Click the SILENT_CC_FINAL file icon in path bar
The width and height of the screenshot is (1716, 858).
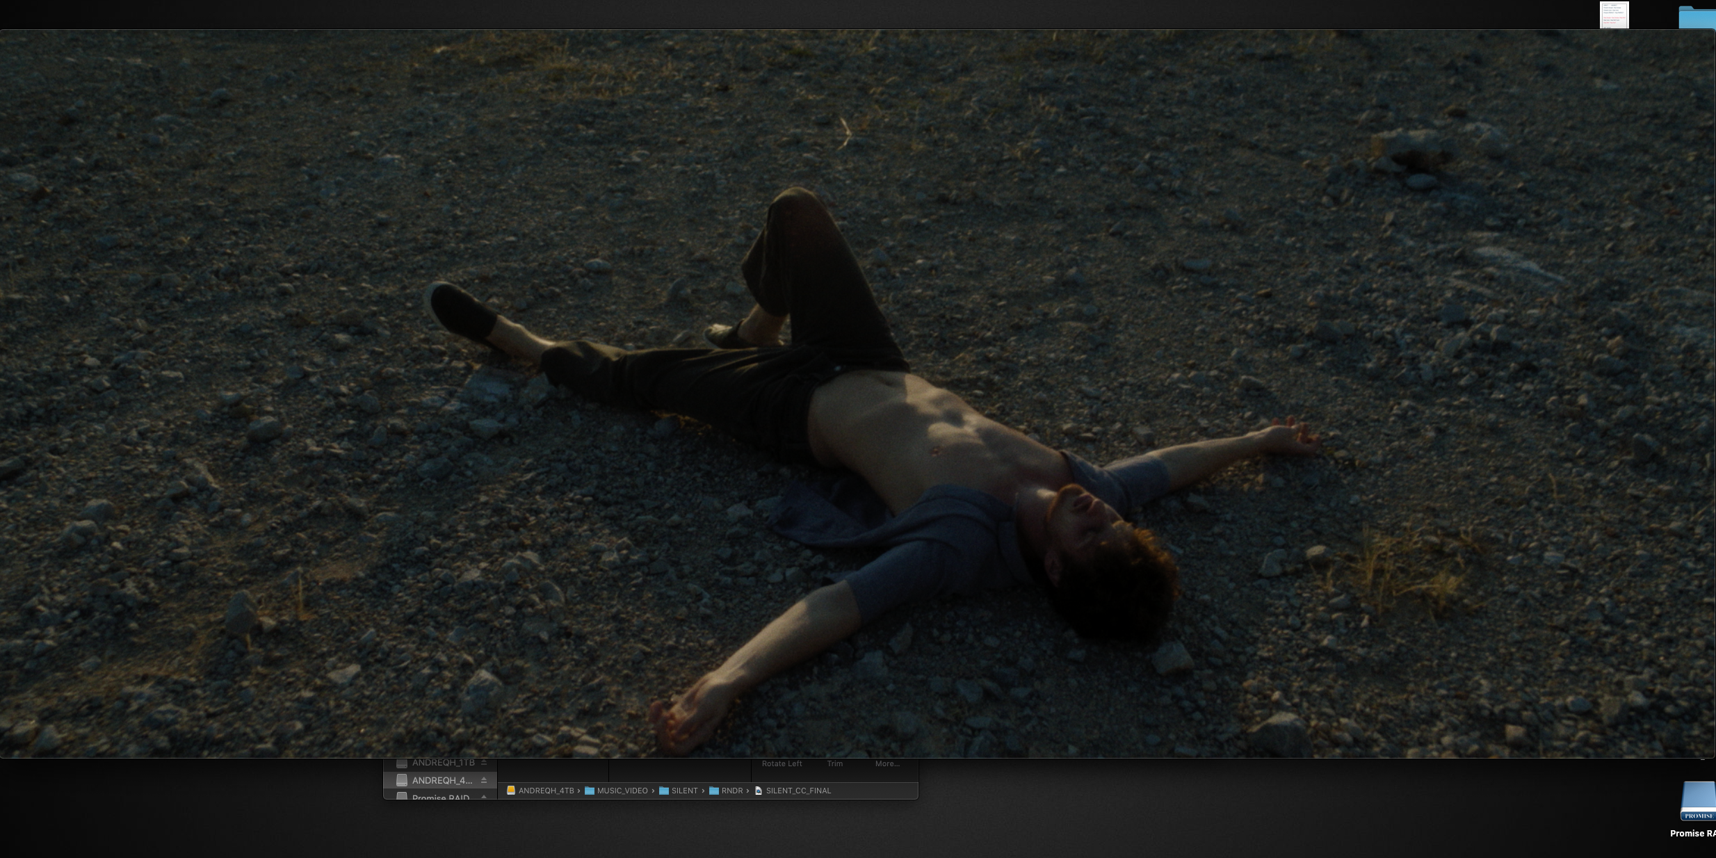coord(759,791)
